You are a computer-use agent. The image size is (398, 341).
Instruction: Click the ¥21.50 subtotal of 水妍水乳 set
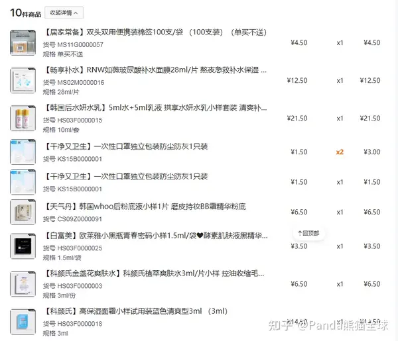[x=370, y=119]
